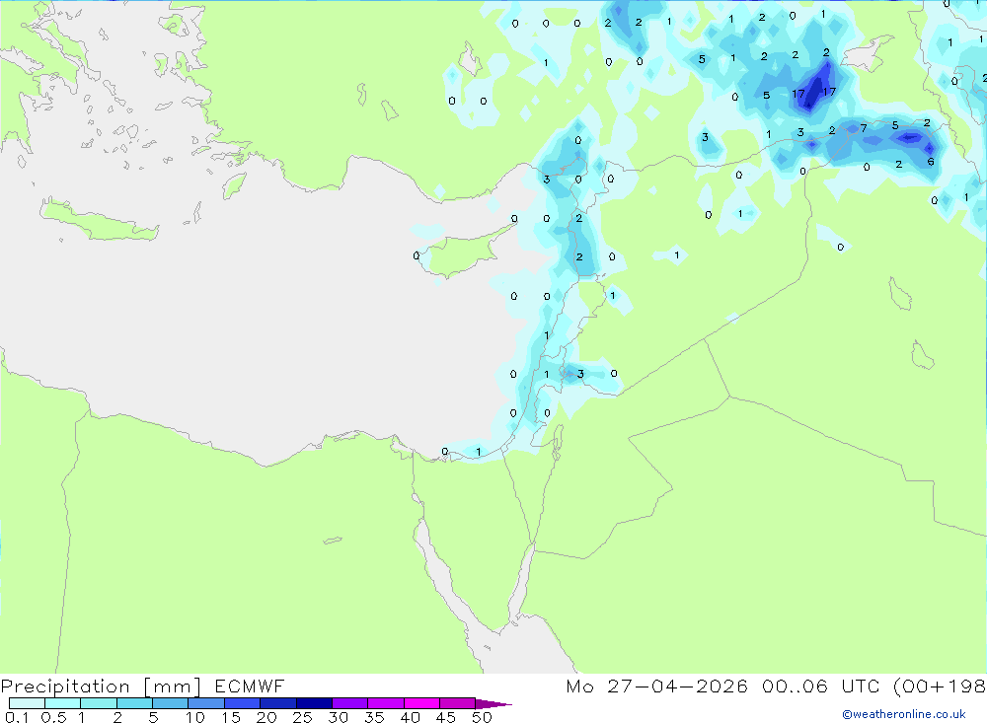
Task: Select the 25–30 mm purple legend swatch
Action: click(314, 703)
